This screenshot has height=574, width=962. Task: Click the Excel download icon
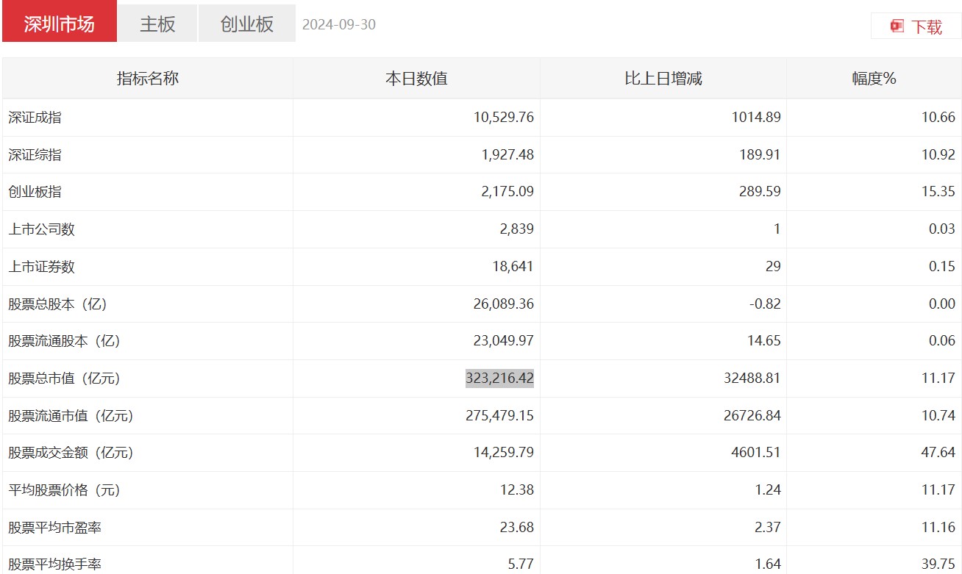point(897,26)
